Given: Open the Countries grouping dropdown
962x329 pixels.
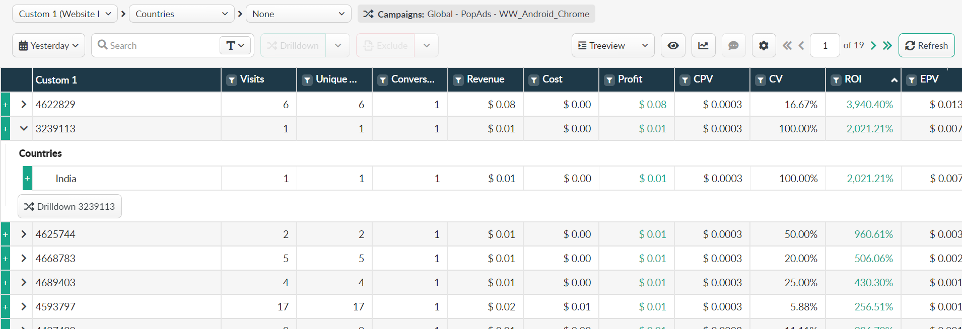Looking at the screenshot, I should click(x=182, y=14).
